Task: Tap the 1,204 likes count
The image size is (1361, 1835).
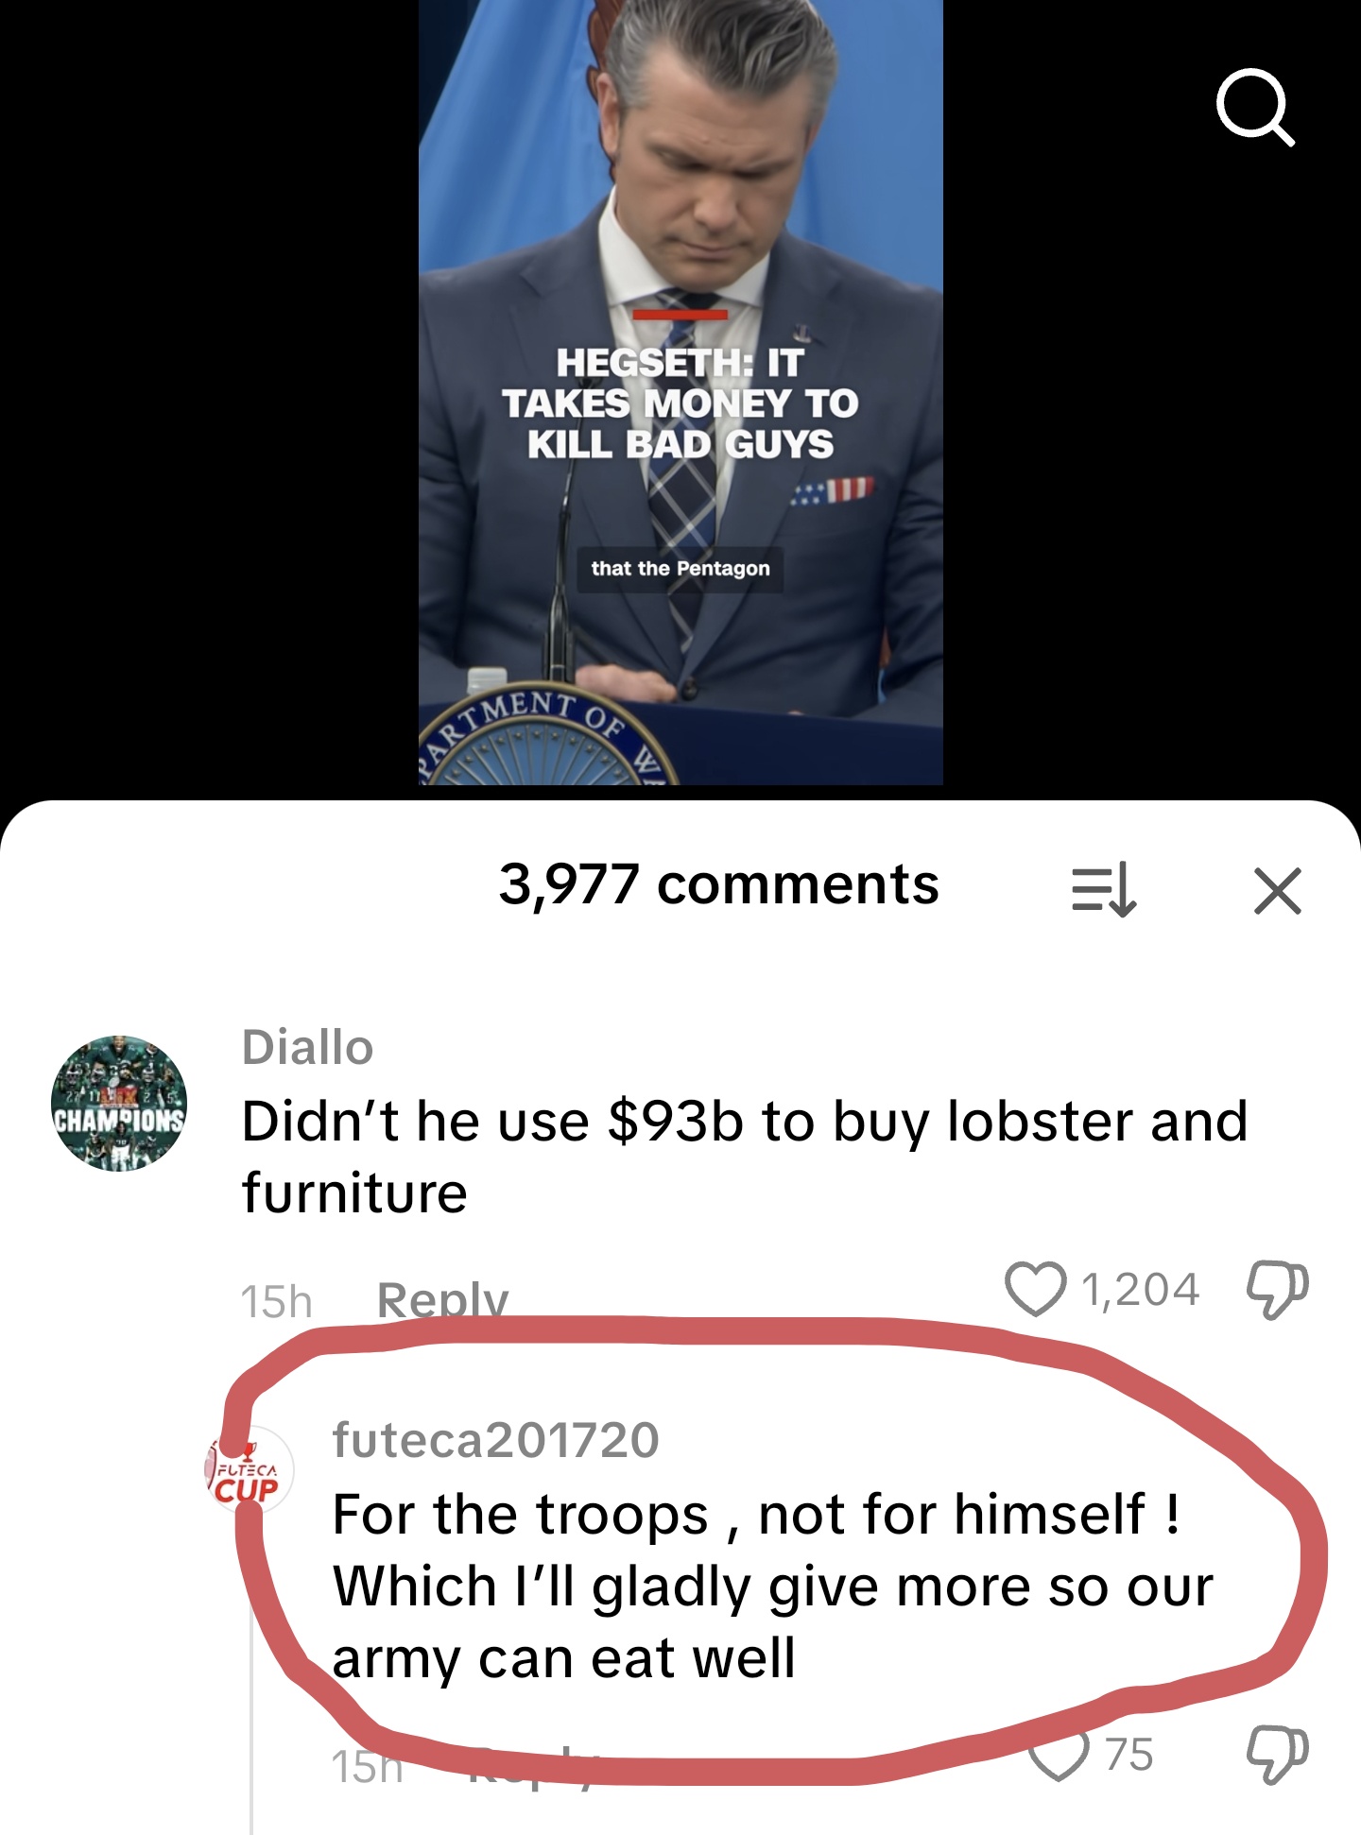Action: click(1141, 1290)
